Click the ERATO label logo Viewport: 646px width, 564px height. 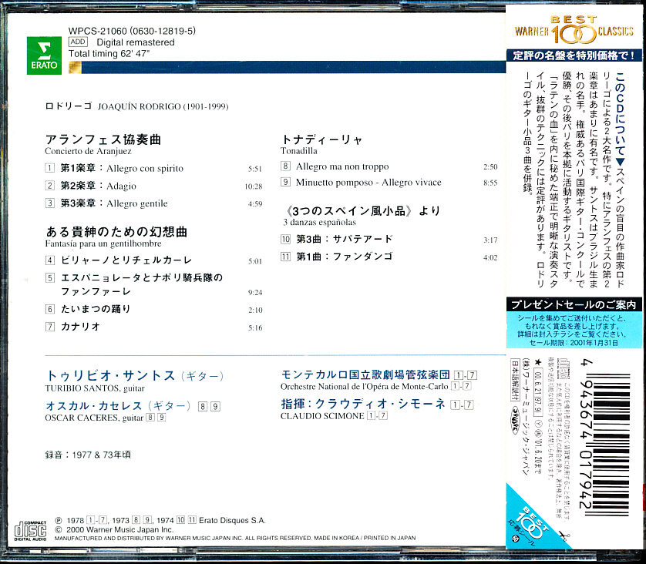45,55
